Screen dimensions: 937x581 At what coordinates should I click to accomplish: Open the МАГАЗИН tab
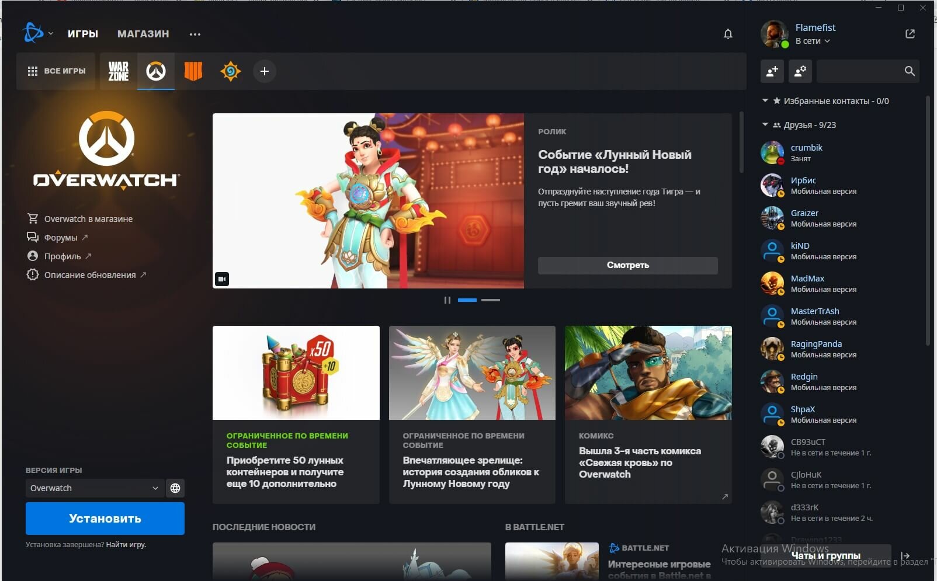pos(143,34)
